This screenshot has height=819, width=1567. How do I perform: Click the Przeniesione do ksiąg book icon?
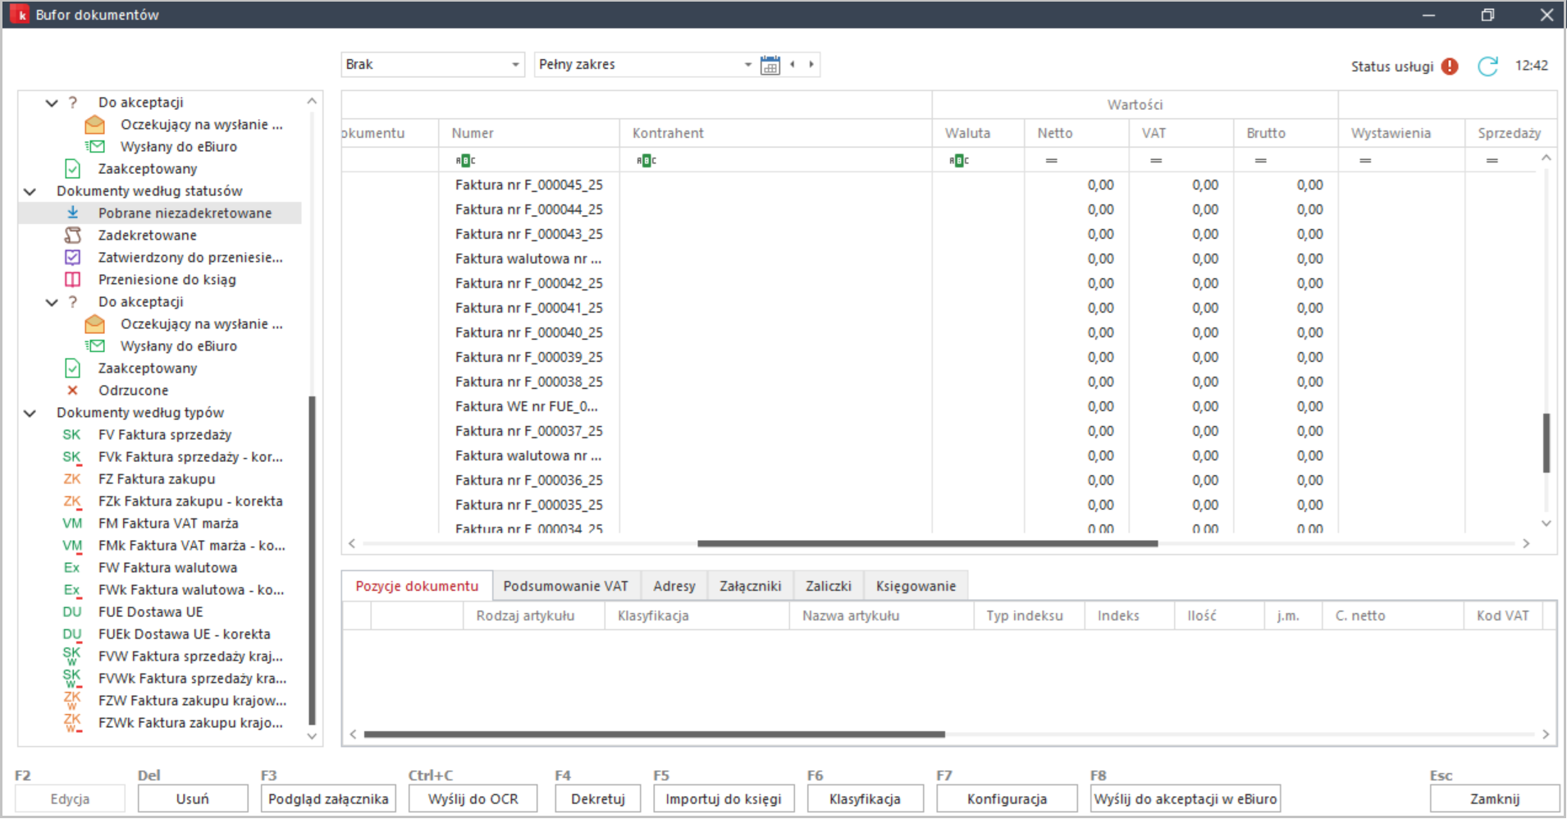point(73,279)
